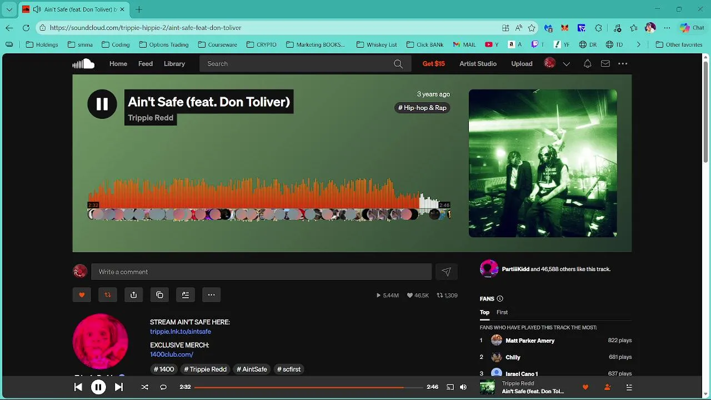Toggle the volume mute icon
Image resolution: width=711 pixels, height=400 pixels.
click(x=463, y=387)
